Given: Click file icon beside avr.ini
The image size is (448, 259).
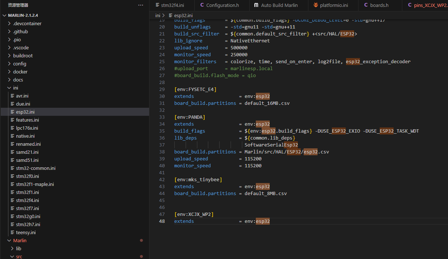Looking at the screenshot, I should click(13, 96).
